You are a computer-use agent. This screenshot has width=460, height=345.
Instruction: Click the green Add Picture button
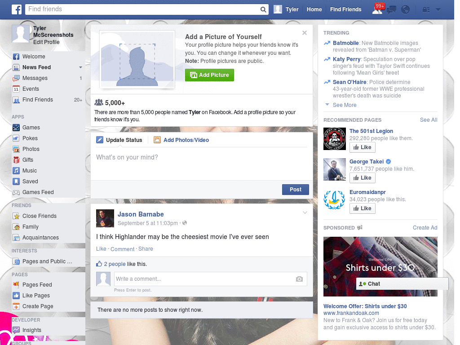coord(209,75)
